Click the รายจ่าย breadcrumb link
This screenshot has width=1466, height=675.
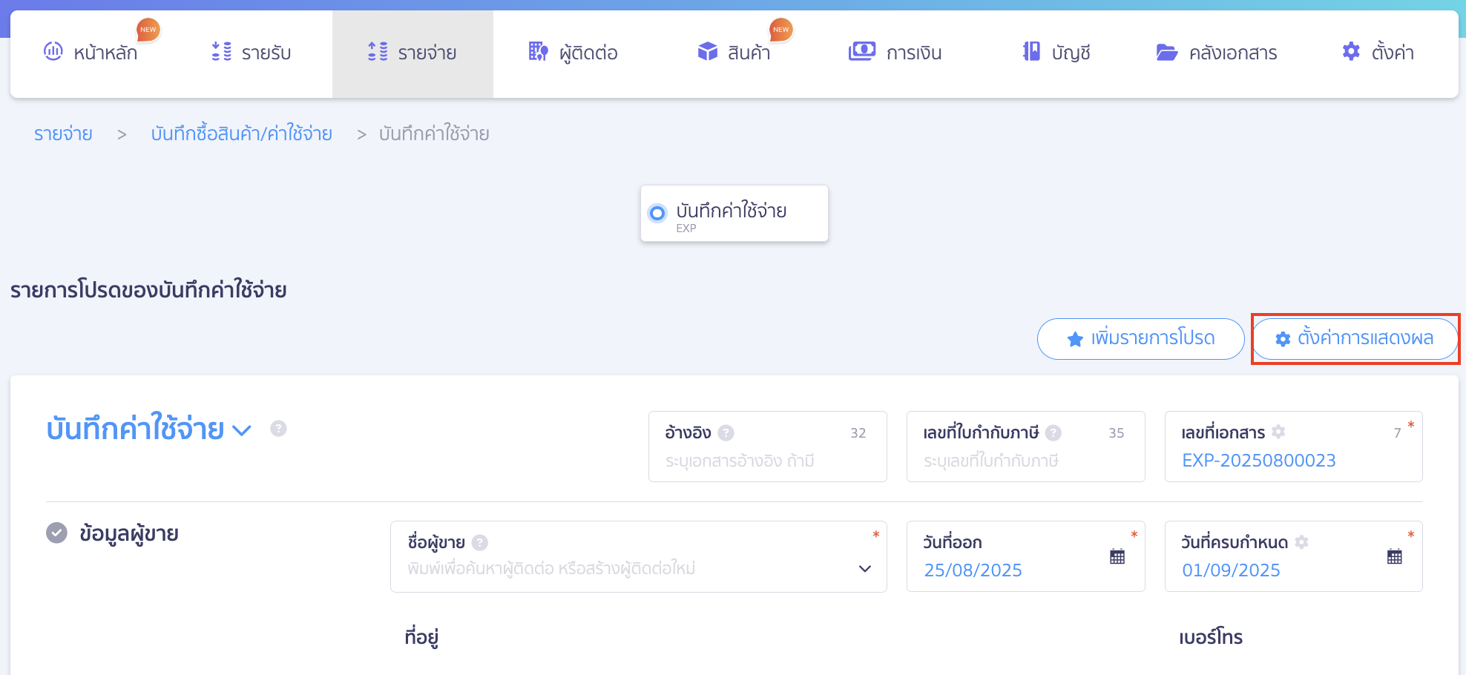tap(63, 134)
